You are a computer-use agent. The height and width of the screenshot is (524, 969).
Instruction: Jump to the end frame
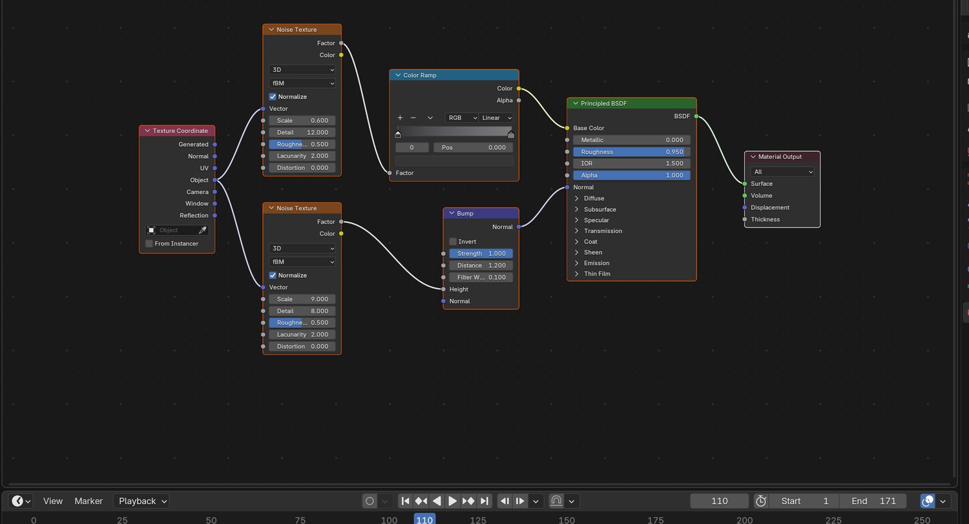coord(484,501)
